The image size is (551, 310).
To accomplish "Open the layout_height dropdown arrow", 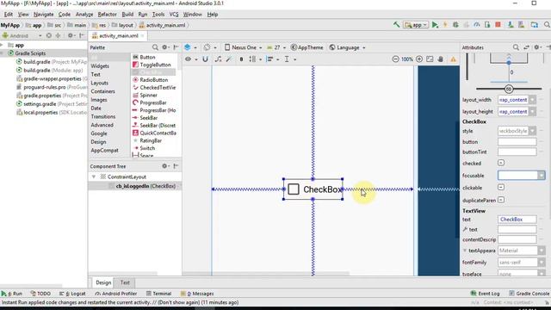I will click(x=533, y=111).
